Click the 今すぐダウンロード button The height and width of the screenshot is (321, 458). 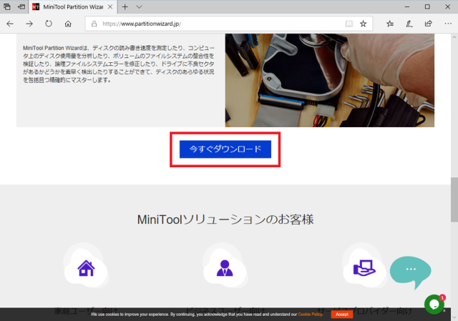click(225, 149)
